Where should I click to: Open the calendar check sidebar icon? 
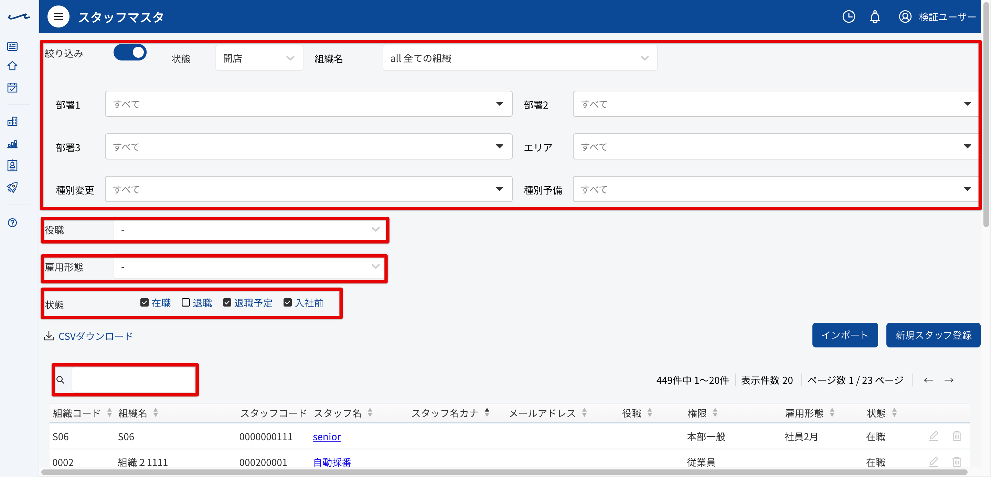[x=12, y=88]
